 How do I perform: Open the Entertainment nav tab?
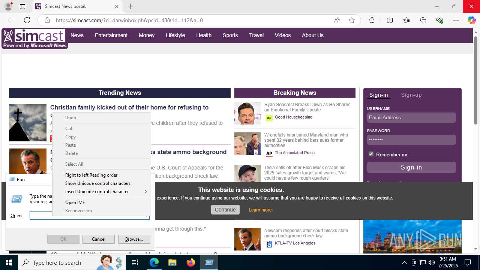[x=111, y=35]
